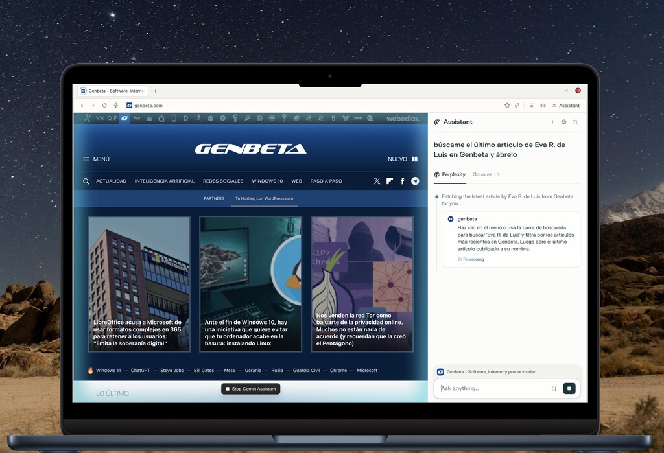Open the Assistant settings gear icon
Viewport: 664px width, 453px height.
pos(563,122)
